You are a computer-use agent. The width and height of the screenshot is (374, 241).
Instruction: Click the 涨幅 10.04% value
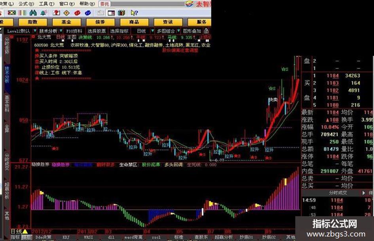(x=330, y=127)
